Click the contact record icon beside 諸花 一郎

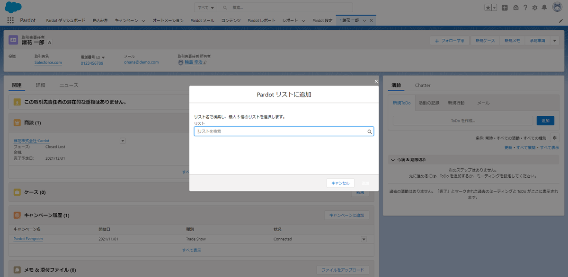pyautogui.click(x=13, y=40)
